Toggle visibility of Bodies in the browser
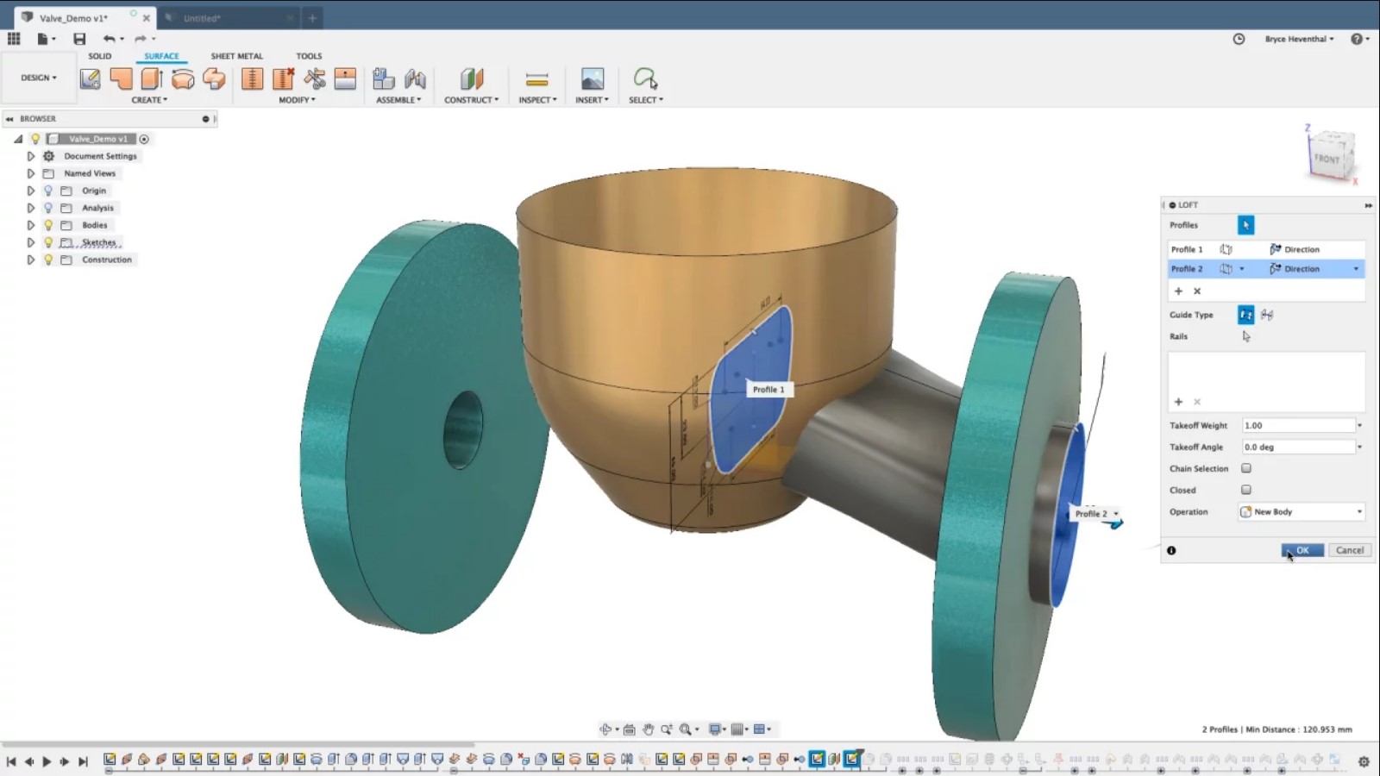 tap(48, 224)
